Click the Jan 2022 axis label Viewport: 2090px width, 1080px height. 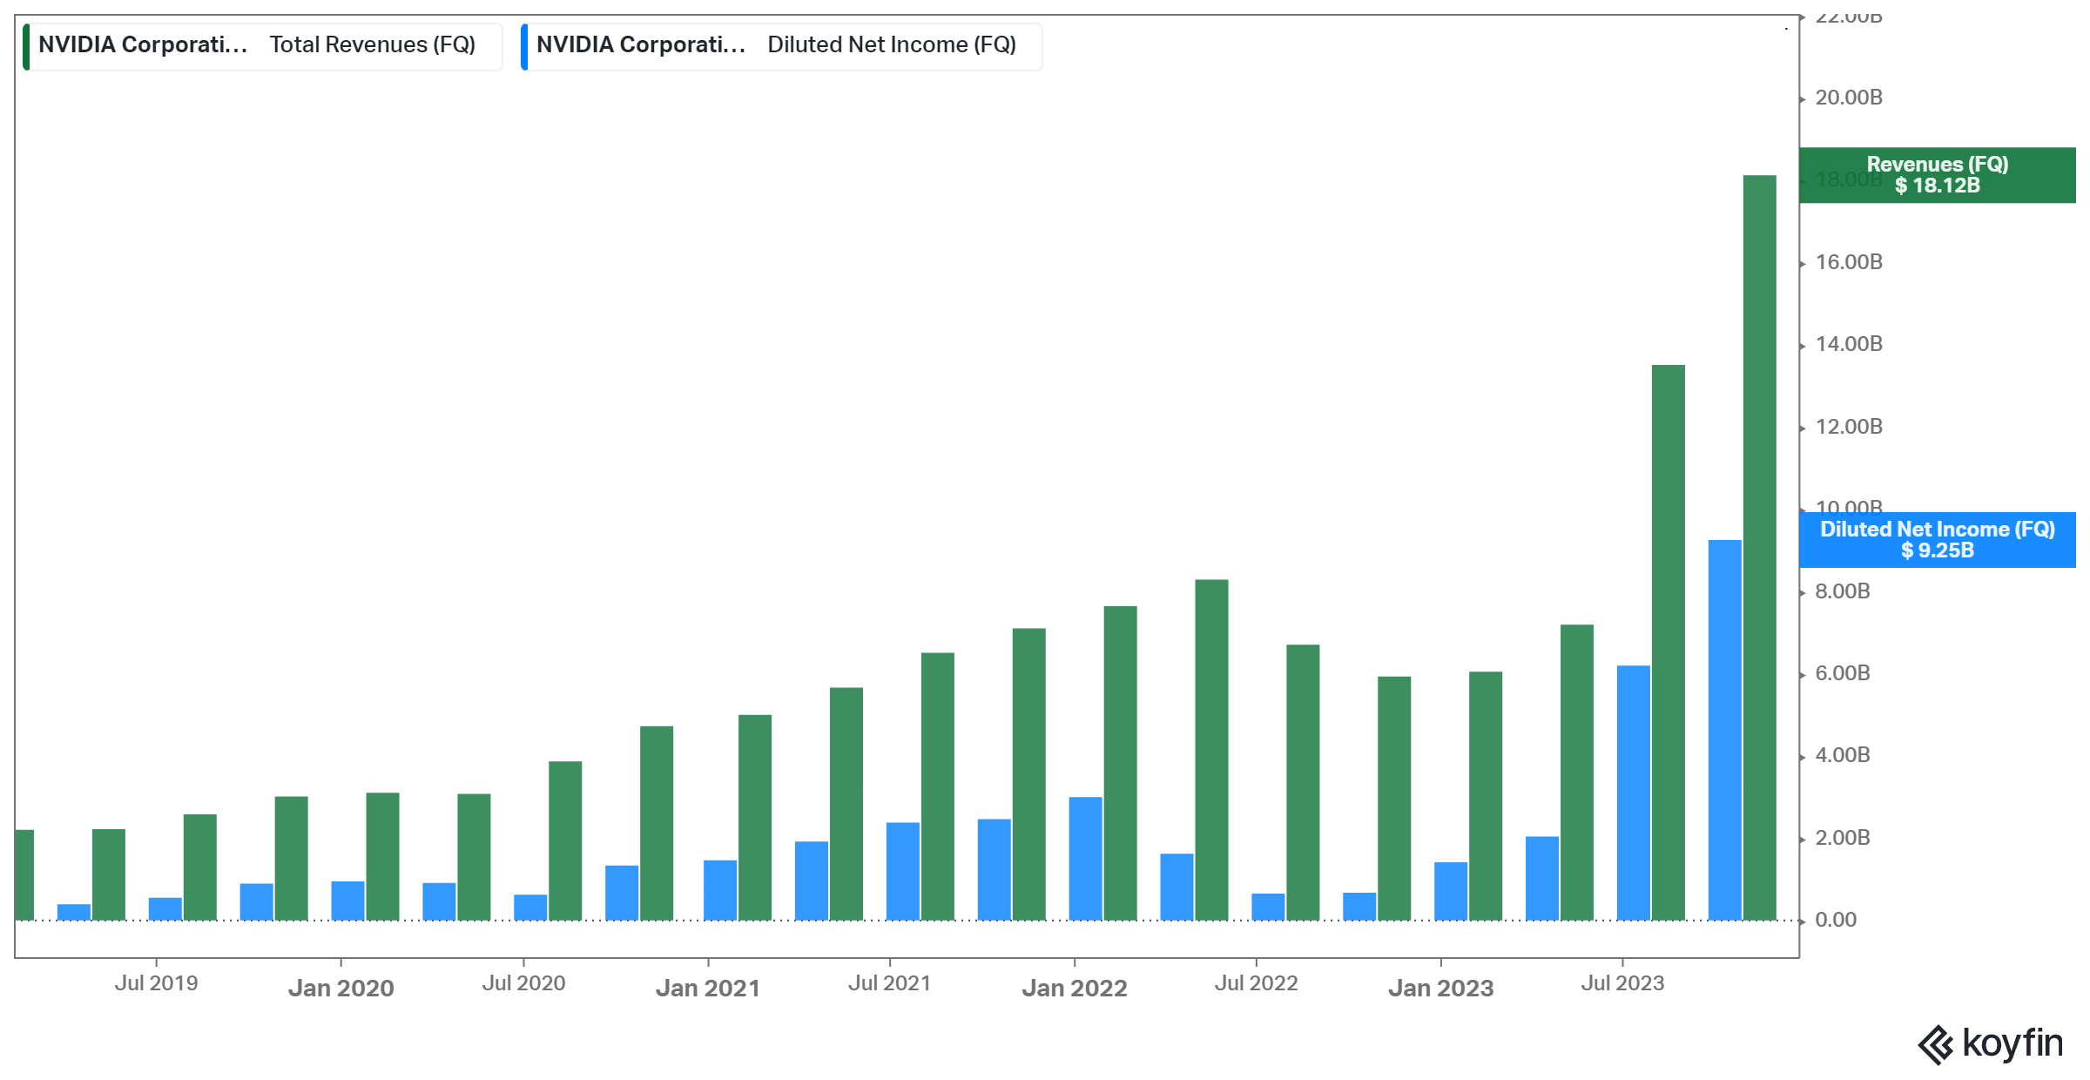pyautogui.click(x=1074, y=988)
